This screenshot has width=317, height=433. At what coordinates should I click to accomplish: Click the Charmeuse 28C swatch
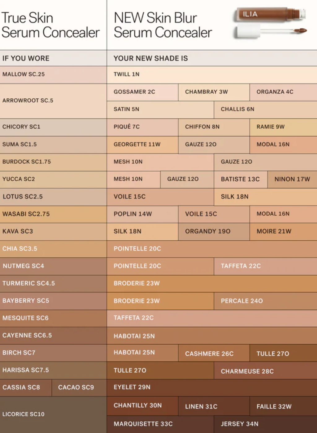[x=266, y=371]
